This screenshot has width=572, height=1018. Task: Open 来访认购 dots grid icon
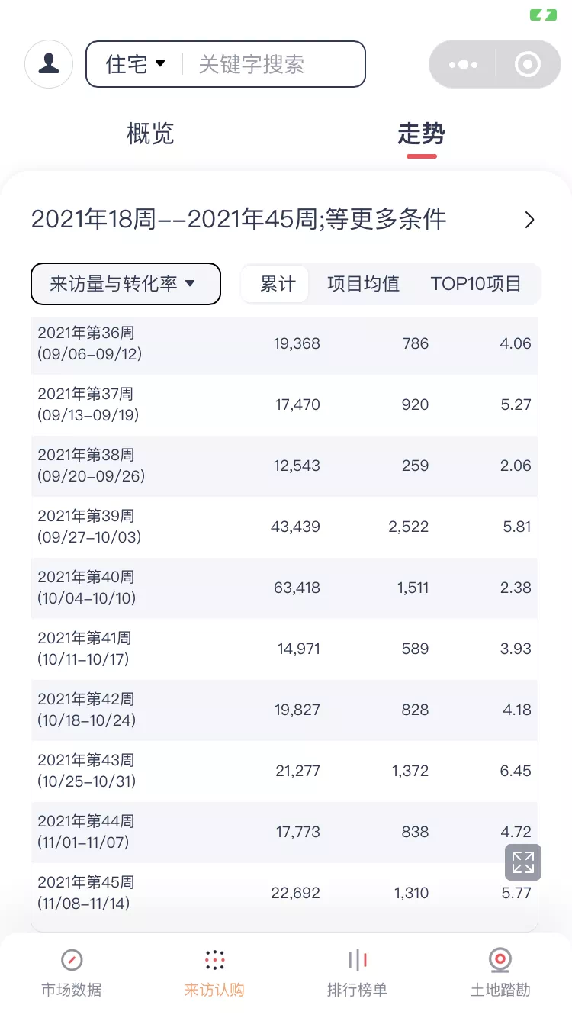(x=214, y=960)
